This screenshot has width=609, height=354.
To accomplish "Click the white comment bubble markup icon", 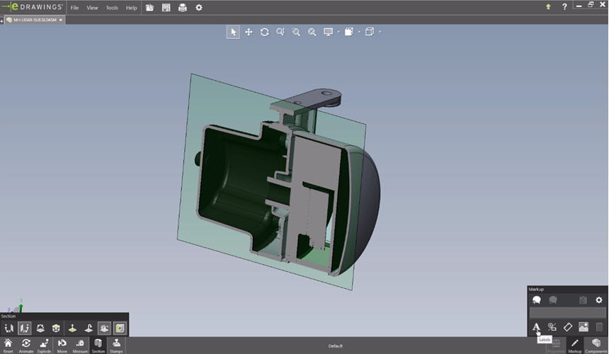I will click(537, 299).
